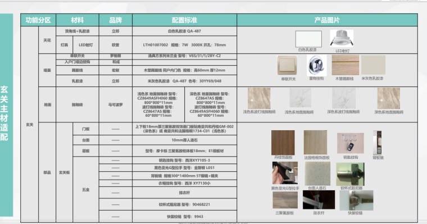Select the 墙物挂钩 hook image

(316, 65)
